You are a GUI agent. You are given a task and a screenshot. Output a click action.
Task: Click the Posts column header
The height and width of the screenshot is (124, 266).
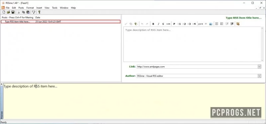tap(18, 18)
